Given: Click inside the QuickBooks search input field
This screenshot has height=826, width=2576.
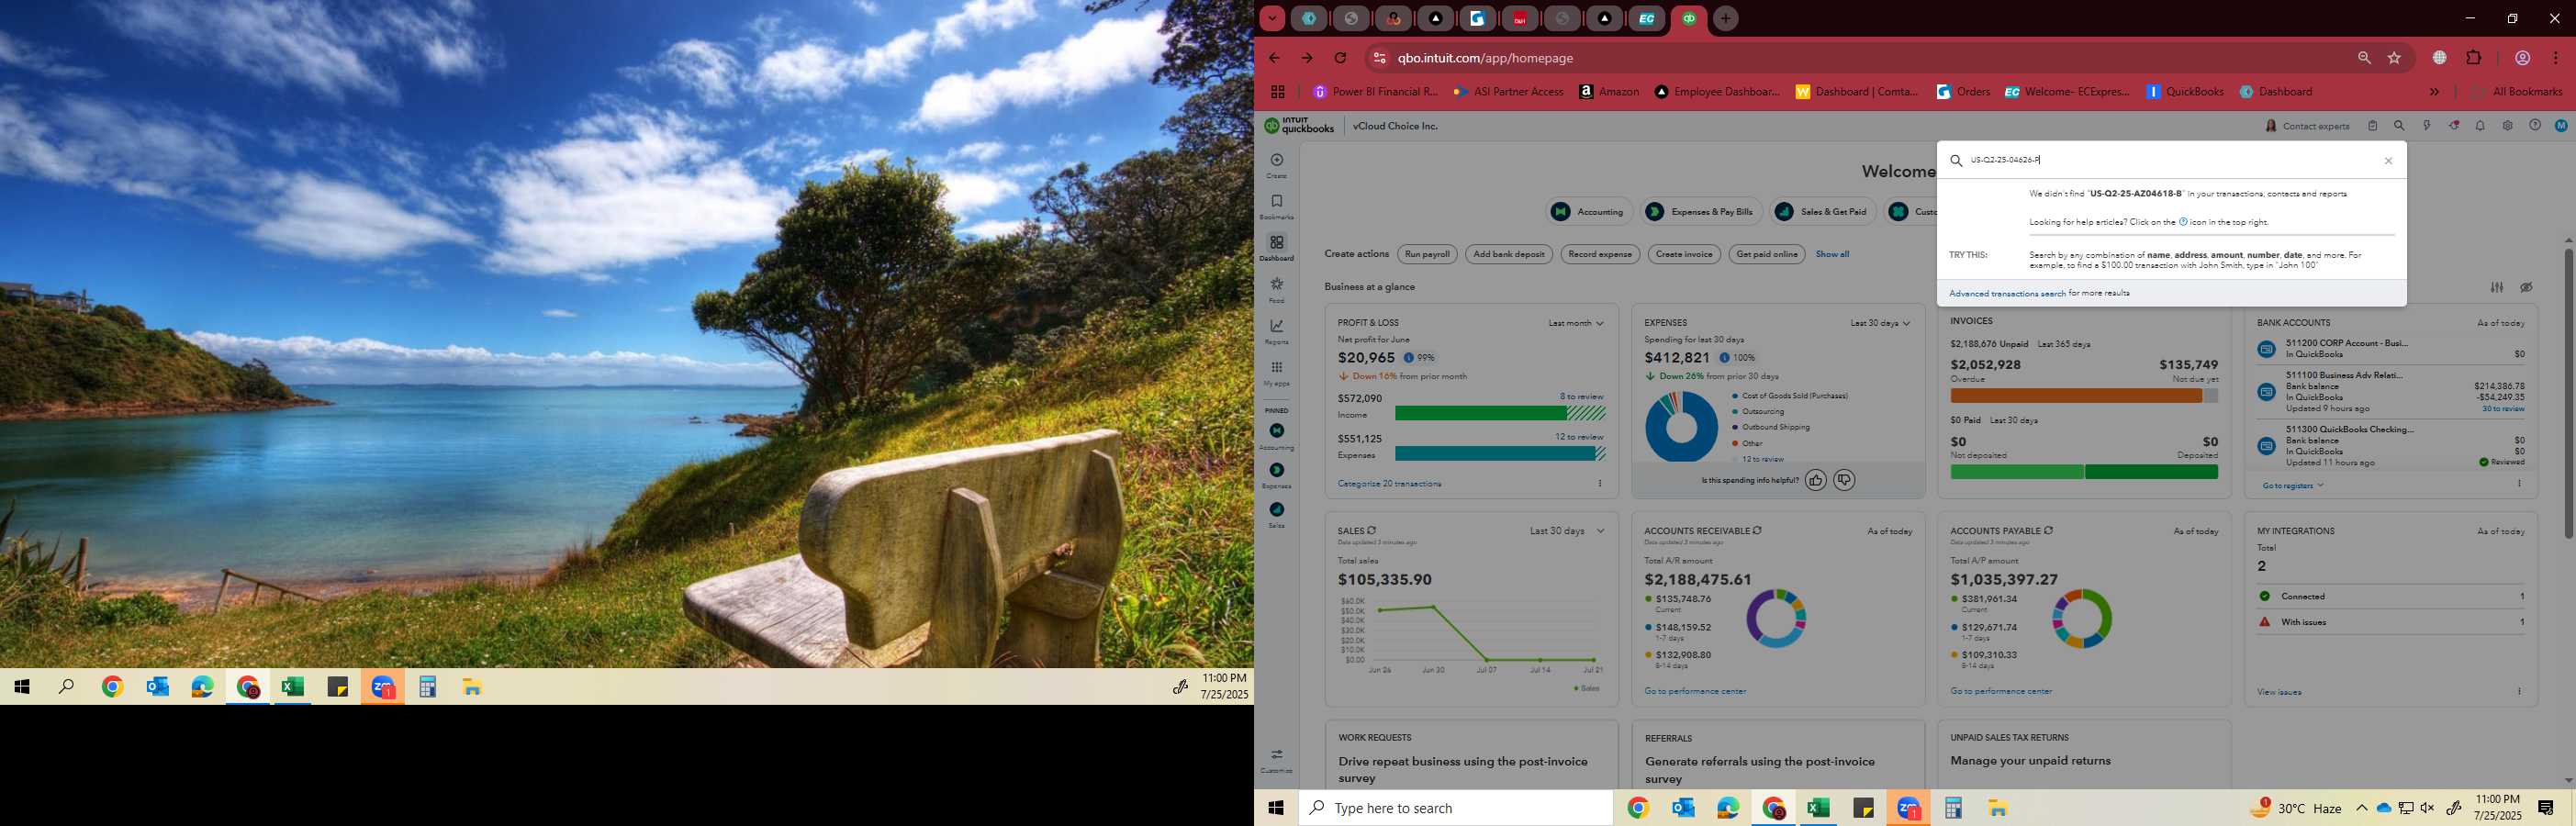Looking at the screenshot, I should point(2170,160).
